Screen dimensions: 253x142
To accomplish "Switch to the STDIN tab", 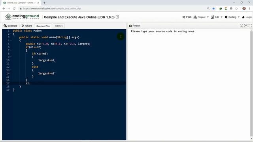I will 59,26.
